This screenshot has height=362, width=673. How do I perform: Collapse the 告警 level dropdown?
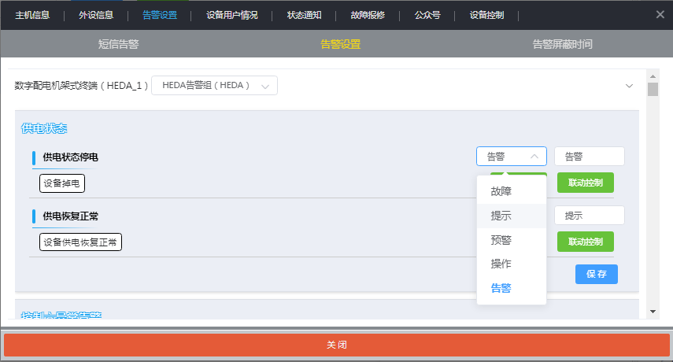pos(511,156)
